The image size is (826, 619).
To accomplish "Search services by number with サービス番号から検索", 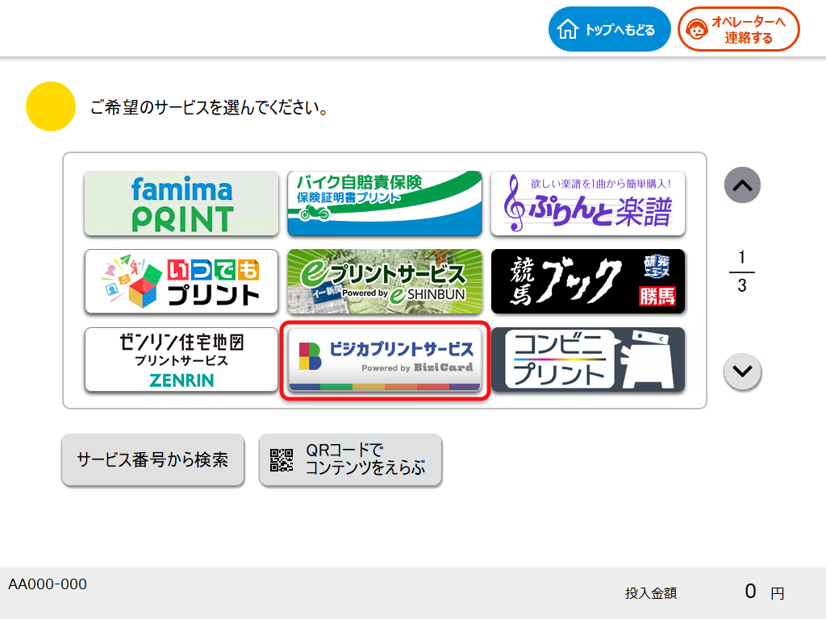I will tap(152, 460).
